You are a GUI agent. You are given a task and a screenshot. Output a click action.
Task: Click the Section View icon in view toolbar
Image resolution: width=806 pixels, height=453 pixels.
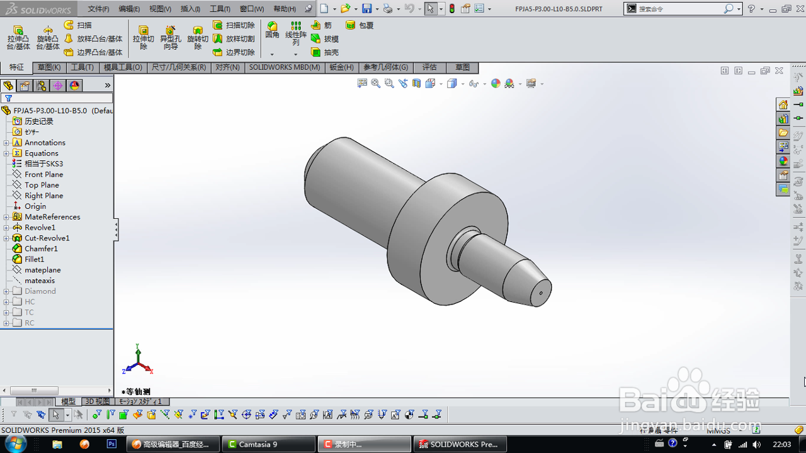(x=416, y=83)
